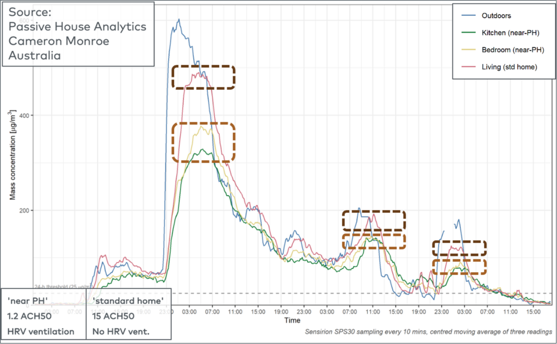Viewport: 557px width, 344px height.
Task: Click the Outdoors blue legend line
Action: pyautogui.click(x=468, y=16)
